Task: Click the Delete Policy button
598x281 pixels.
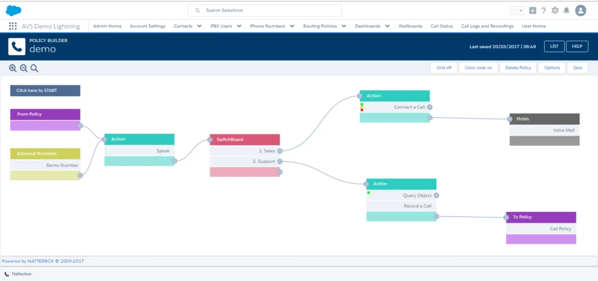Action: point(518,68)
